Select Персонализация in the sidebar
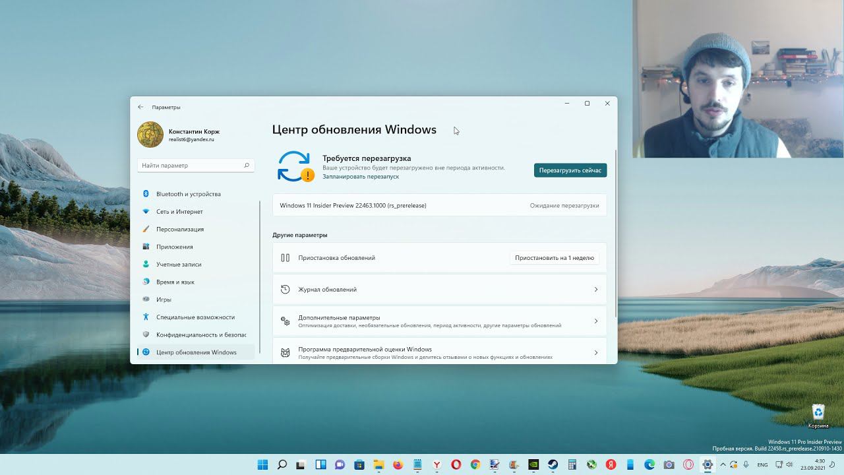 click(196, 229)
